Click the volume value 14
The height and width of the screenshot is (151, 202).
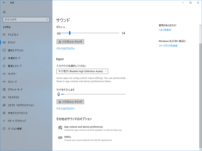(x=123, y=33)
